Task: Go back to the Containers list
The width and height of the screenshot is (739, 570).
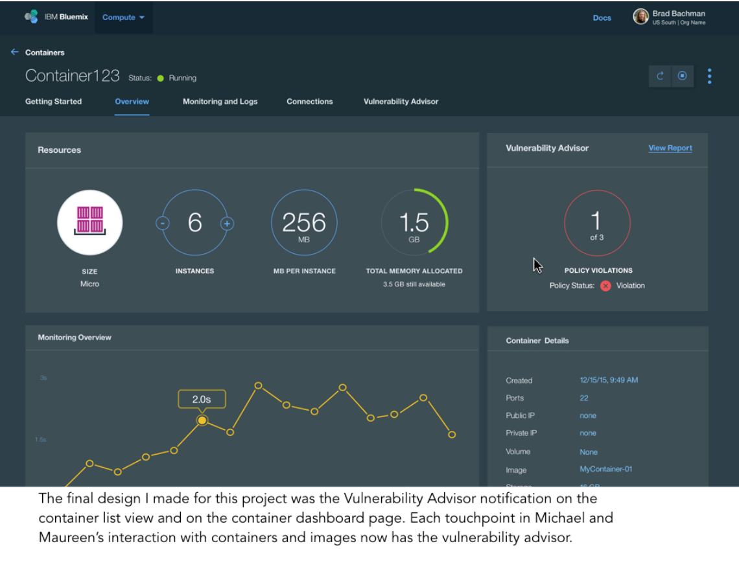Action: pyautogui.click(x=45, y=52)
